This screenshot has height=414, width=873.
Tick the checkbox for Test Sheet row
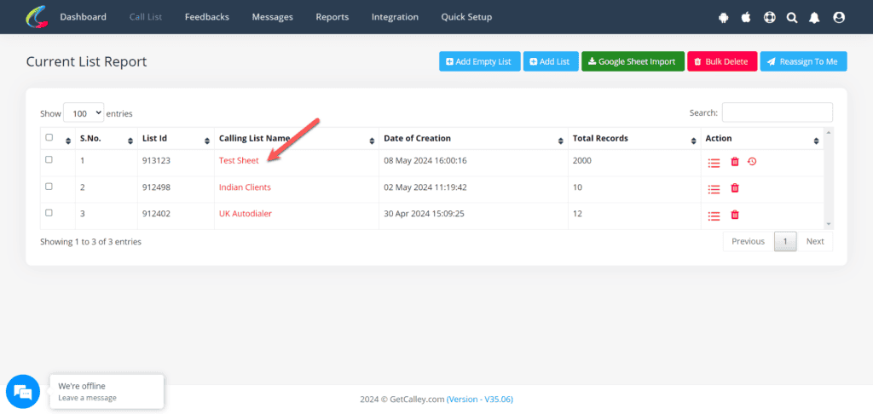click(49, 160)
